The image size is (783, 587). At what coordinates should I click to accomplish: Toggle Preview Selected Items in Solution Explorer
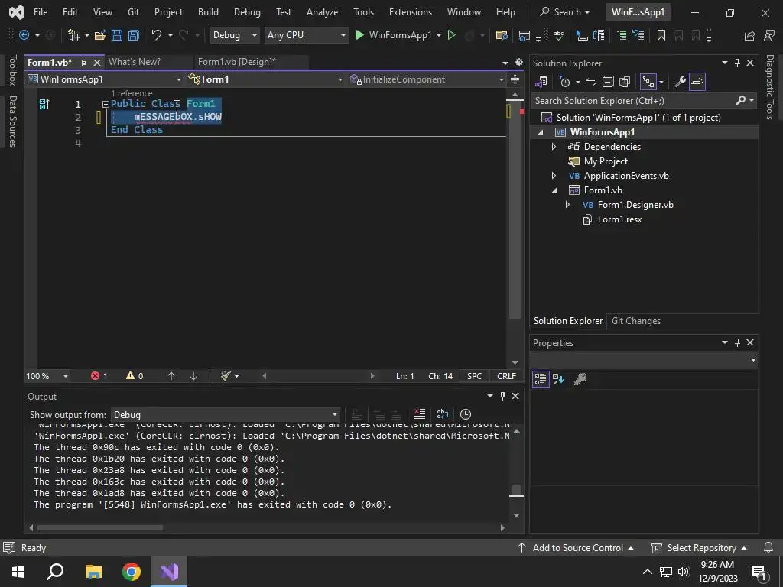(697, 82)
